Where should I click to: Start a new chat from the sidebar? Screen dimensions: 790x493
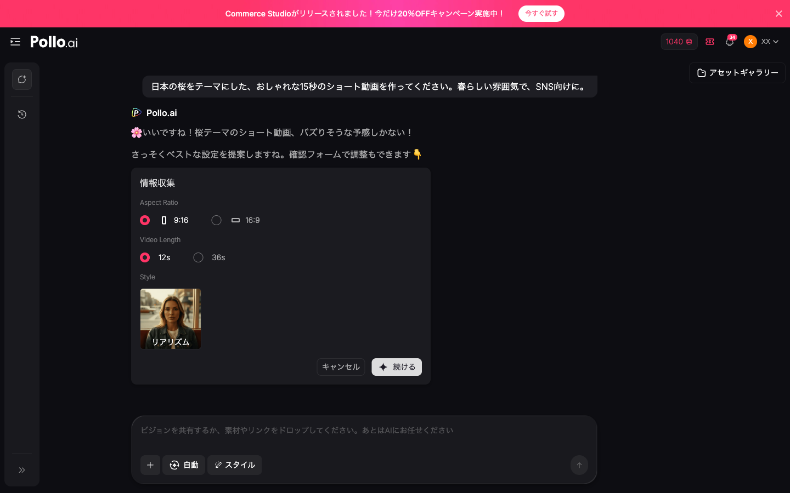pos(22,79)
